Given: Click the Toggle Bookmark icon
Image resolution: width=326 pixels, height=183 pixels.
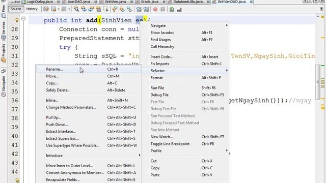Looking at the screenshot, I should [x=129, y=9].
